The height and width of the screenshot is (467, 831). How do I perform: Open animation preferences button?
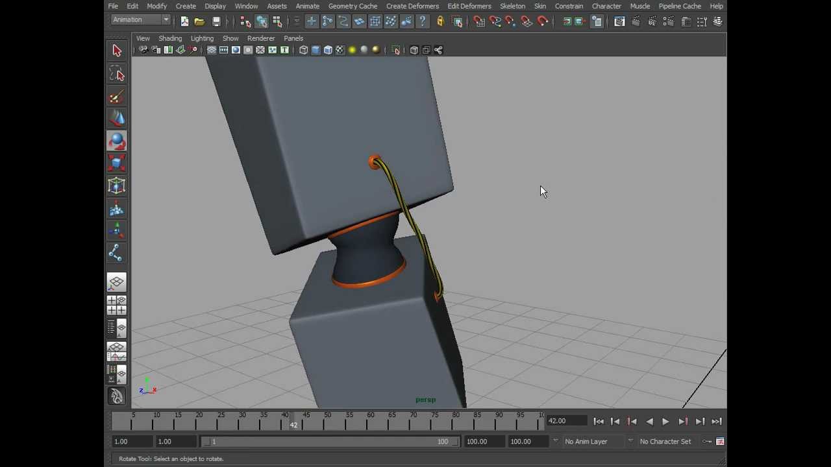tap(720, 442)
